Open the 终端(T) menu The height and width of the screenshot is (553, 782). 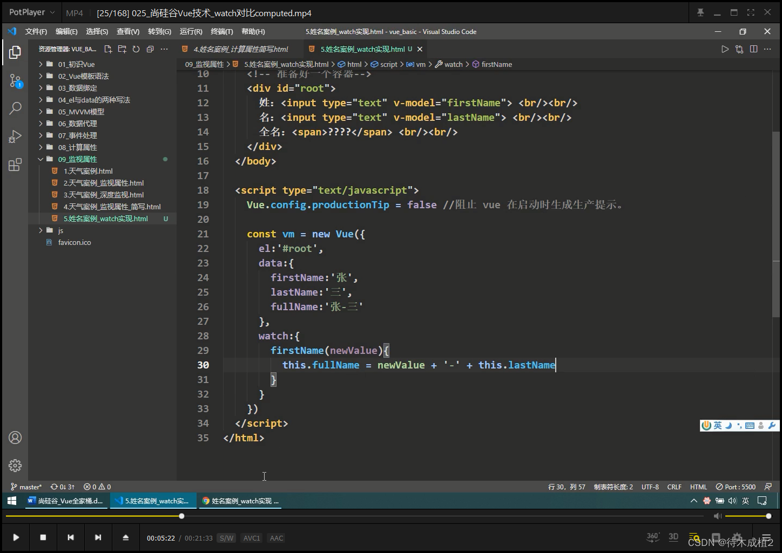(x=222, y=32)
